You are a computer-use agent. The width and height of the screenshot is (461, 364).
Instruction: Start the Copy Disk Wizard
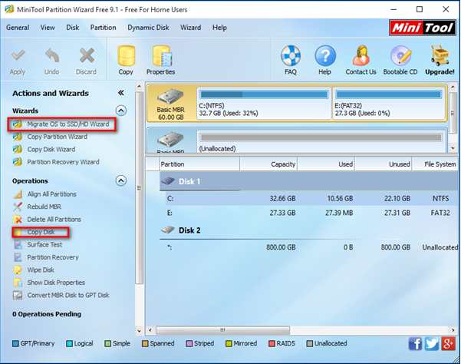coord(51,150)
